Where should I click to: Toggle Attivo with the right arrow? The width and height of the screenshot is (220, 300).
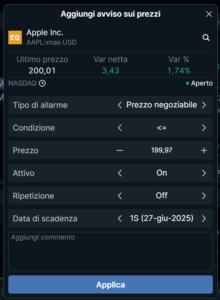click(x=204, y=173)
